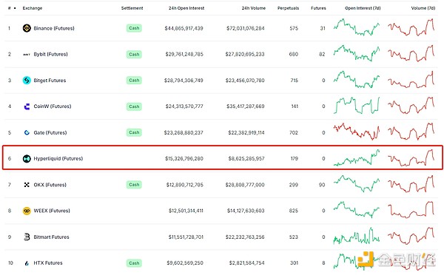Click the Cash badge in Gate row

(134, 132)
